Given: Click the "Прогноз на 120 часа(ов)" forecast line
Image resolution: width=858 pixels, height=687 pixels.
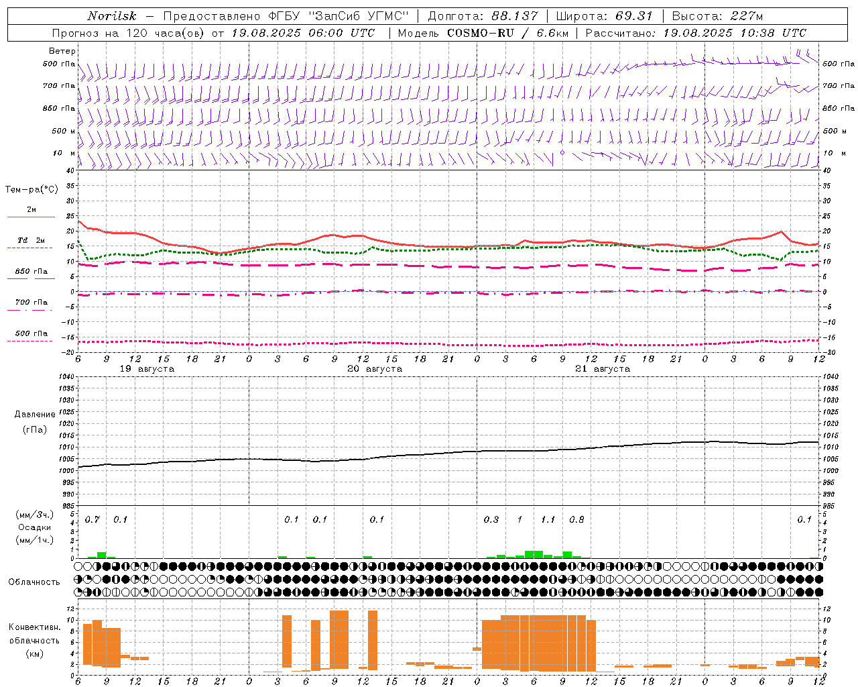Looking at the screenshot, I should [129, 33].
